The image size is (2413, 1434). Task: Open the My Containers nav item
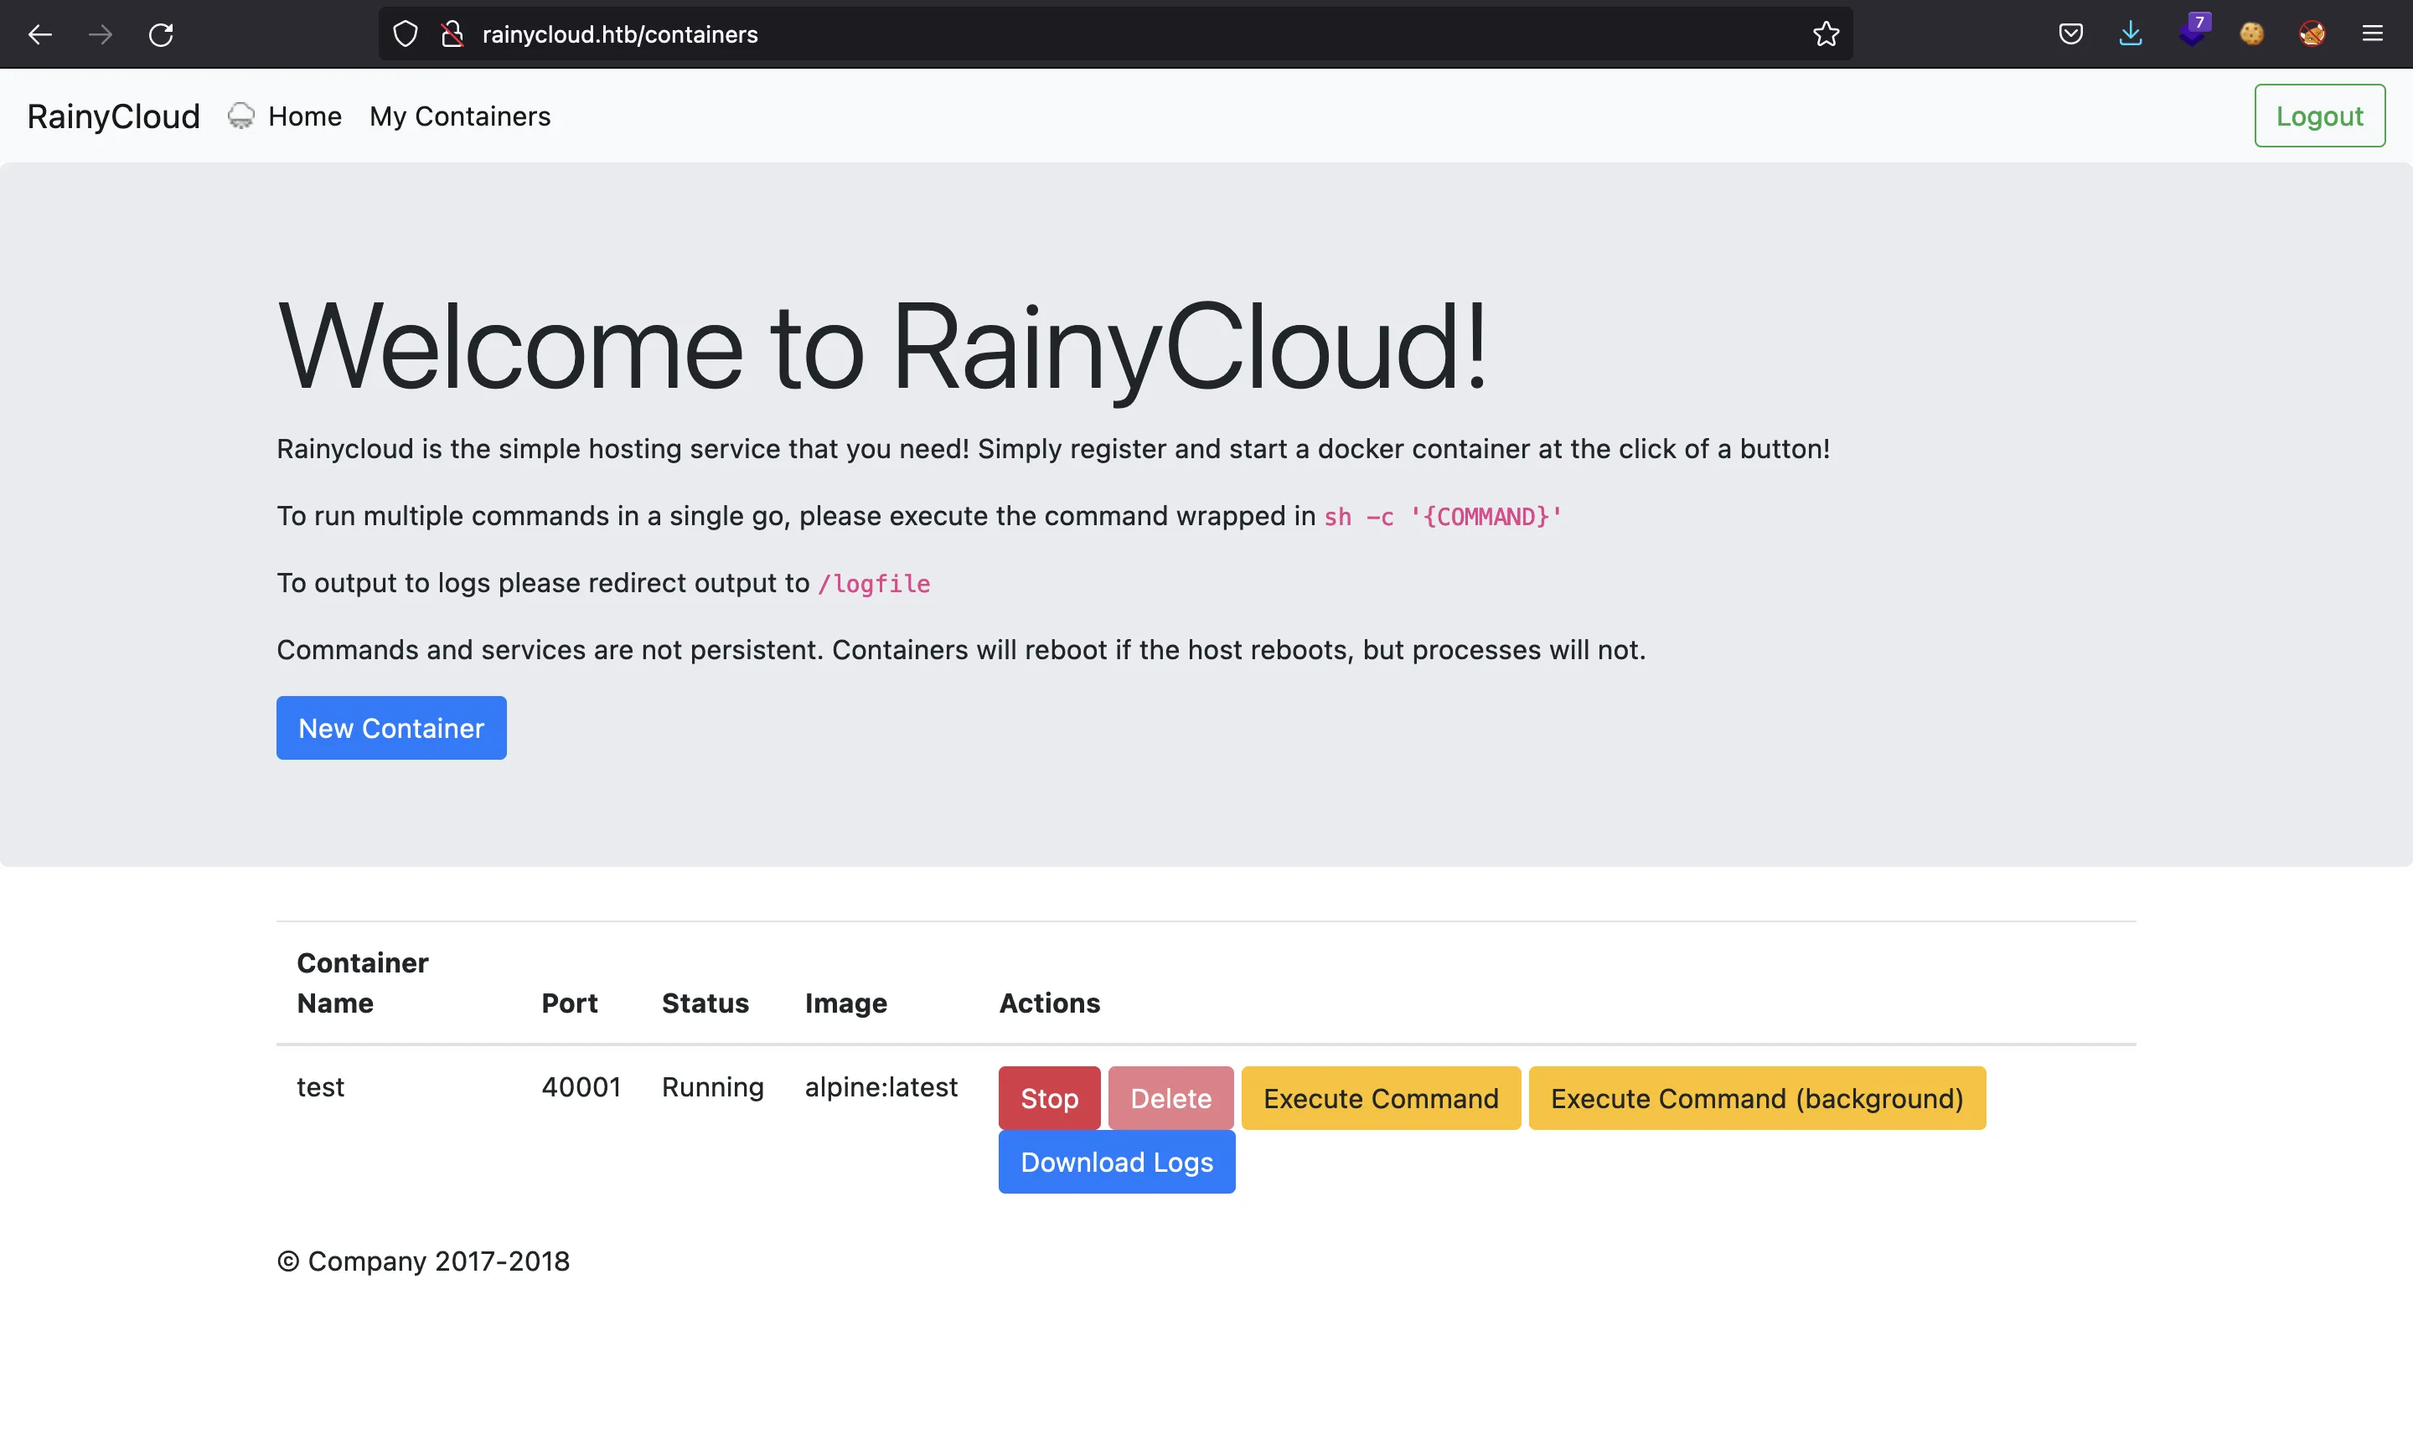460,117
